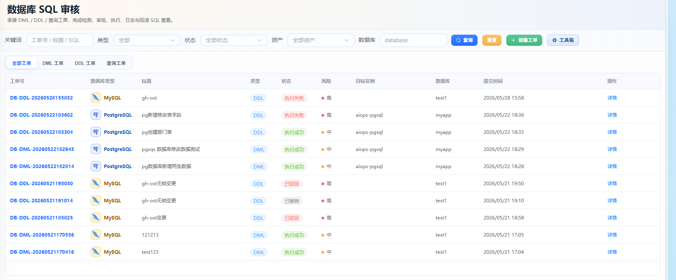Image resolution: width=676 pixels, height=280 pixels.
Task: Click the 目标实例 column header
Action: [365, 81]
